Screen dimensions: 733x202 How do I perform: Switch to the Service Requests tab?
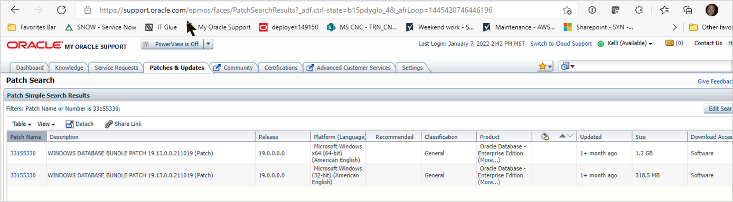(x=116, y=67)
